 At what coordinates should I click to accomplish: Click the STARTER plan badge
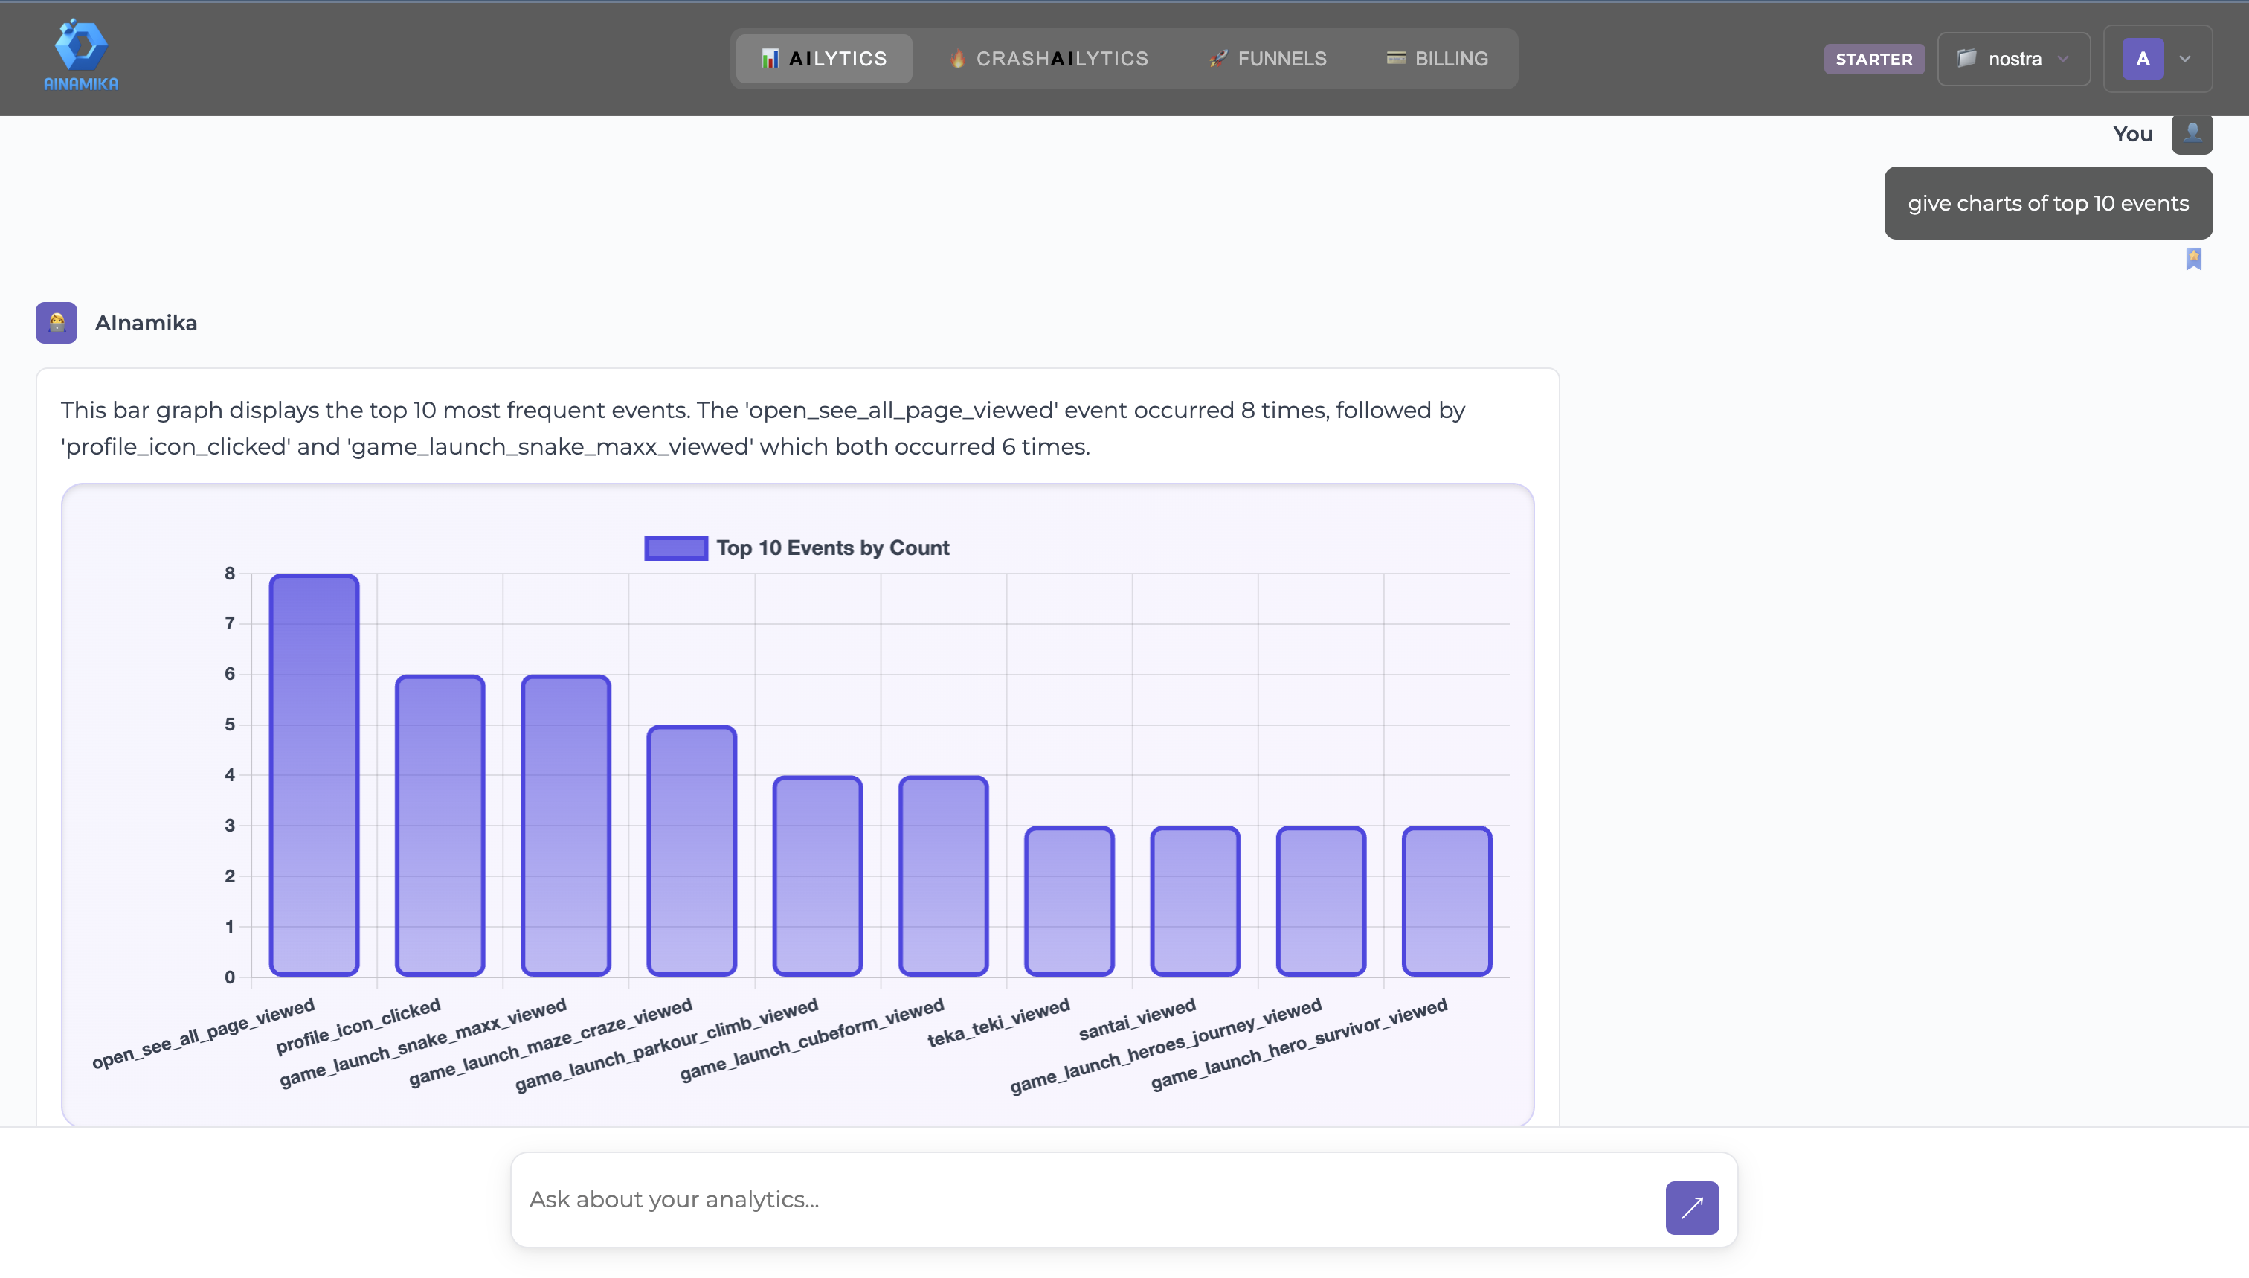[x=1873, y=59]
